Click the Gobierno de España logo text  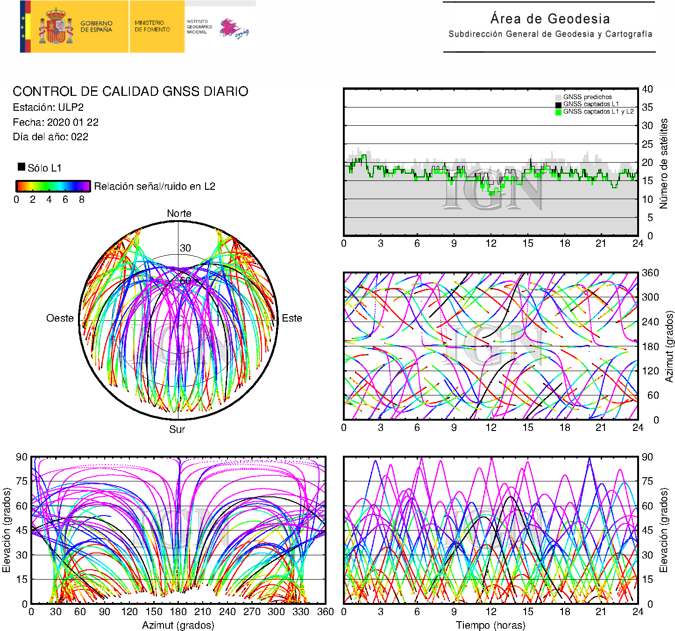tap(96, 27)
